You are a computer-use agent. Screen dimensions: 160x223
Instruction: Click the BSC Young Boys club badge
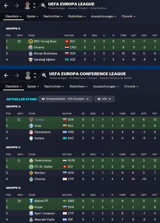tap(31, 41)
